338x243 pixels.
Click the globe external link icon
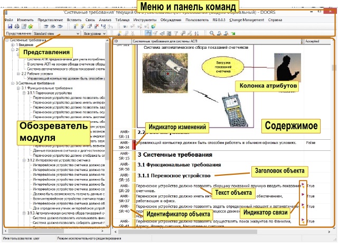pyautogui.click(x=153, y=26)
